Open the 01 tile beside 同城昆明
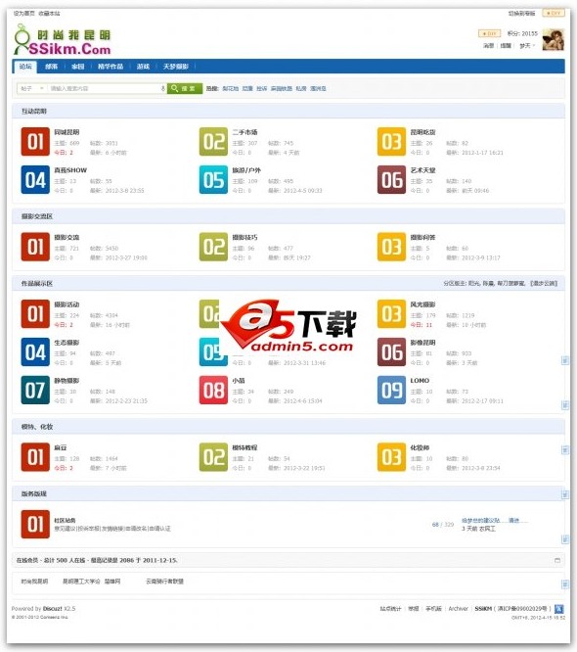The image size is (577, 652). pos(35,142)
